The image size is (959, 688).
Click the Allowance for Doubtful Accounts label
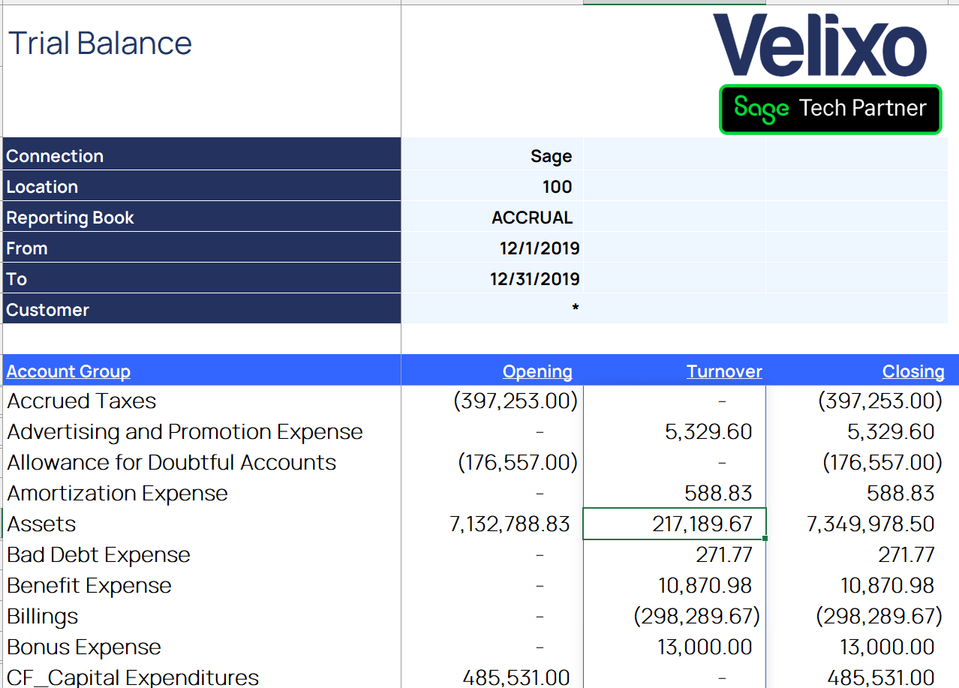point(172,462)
